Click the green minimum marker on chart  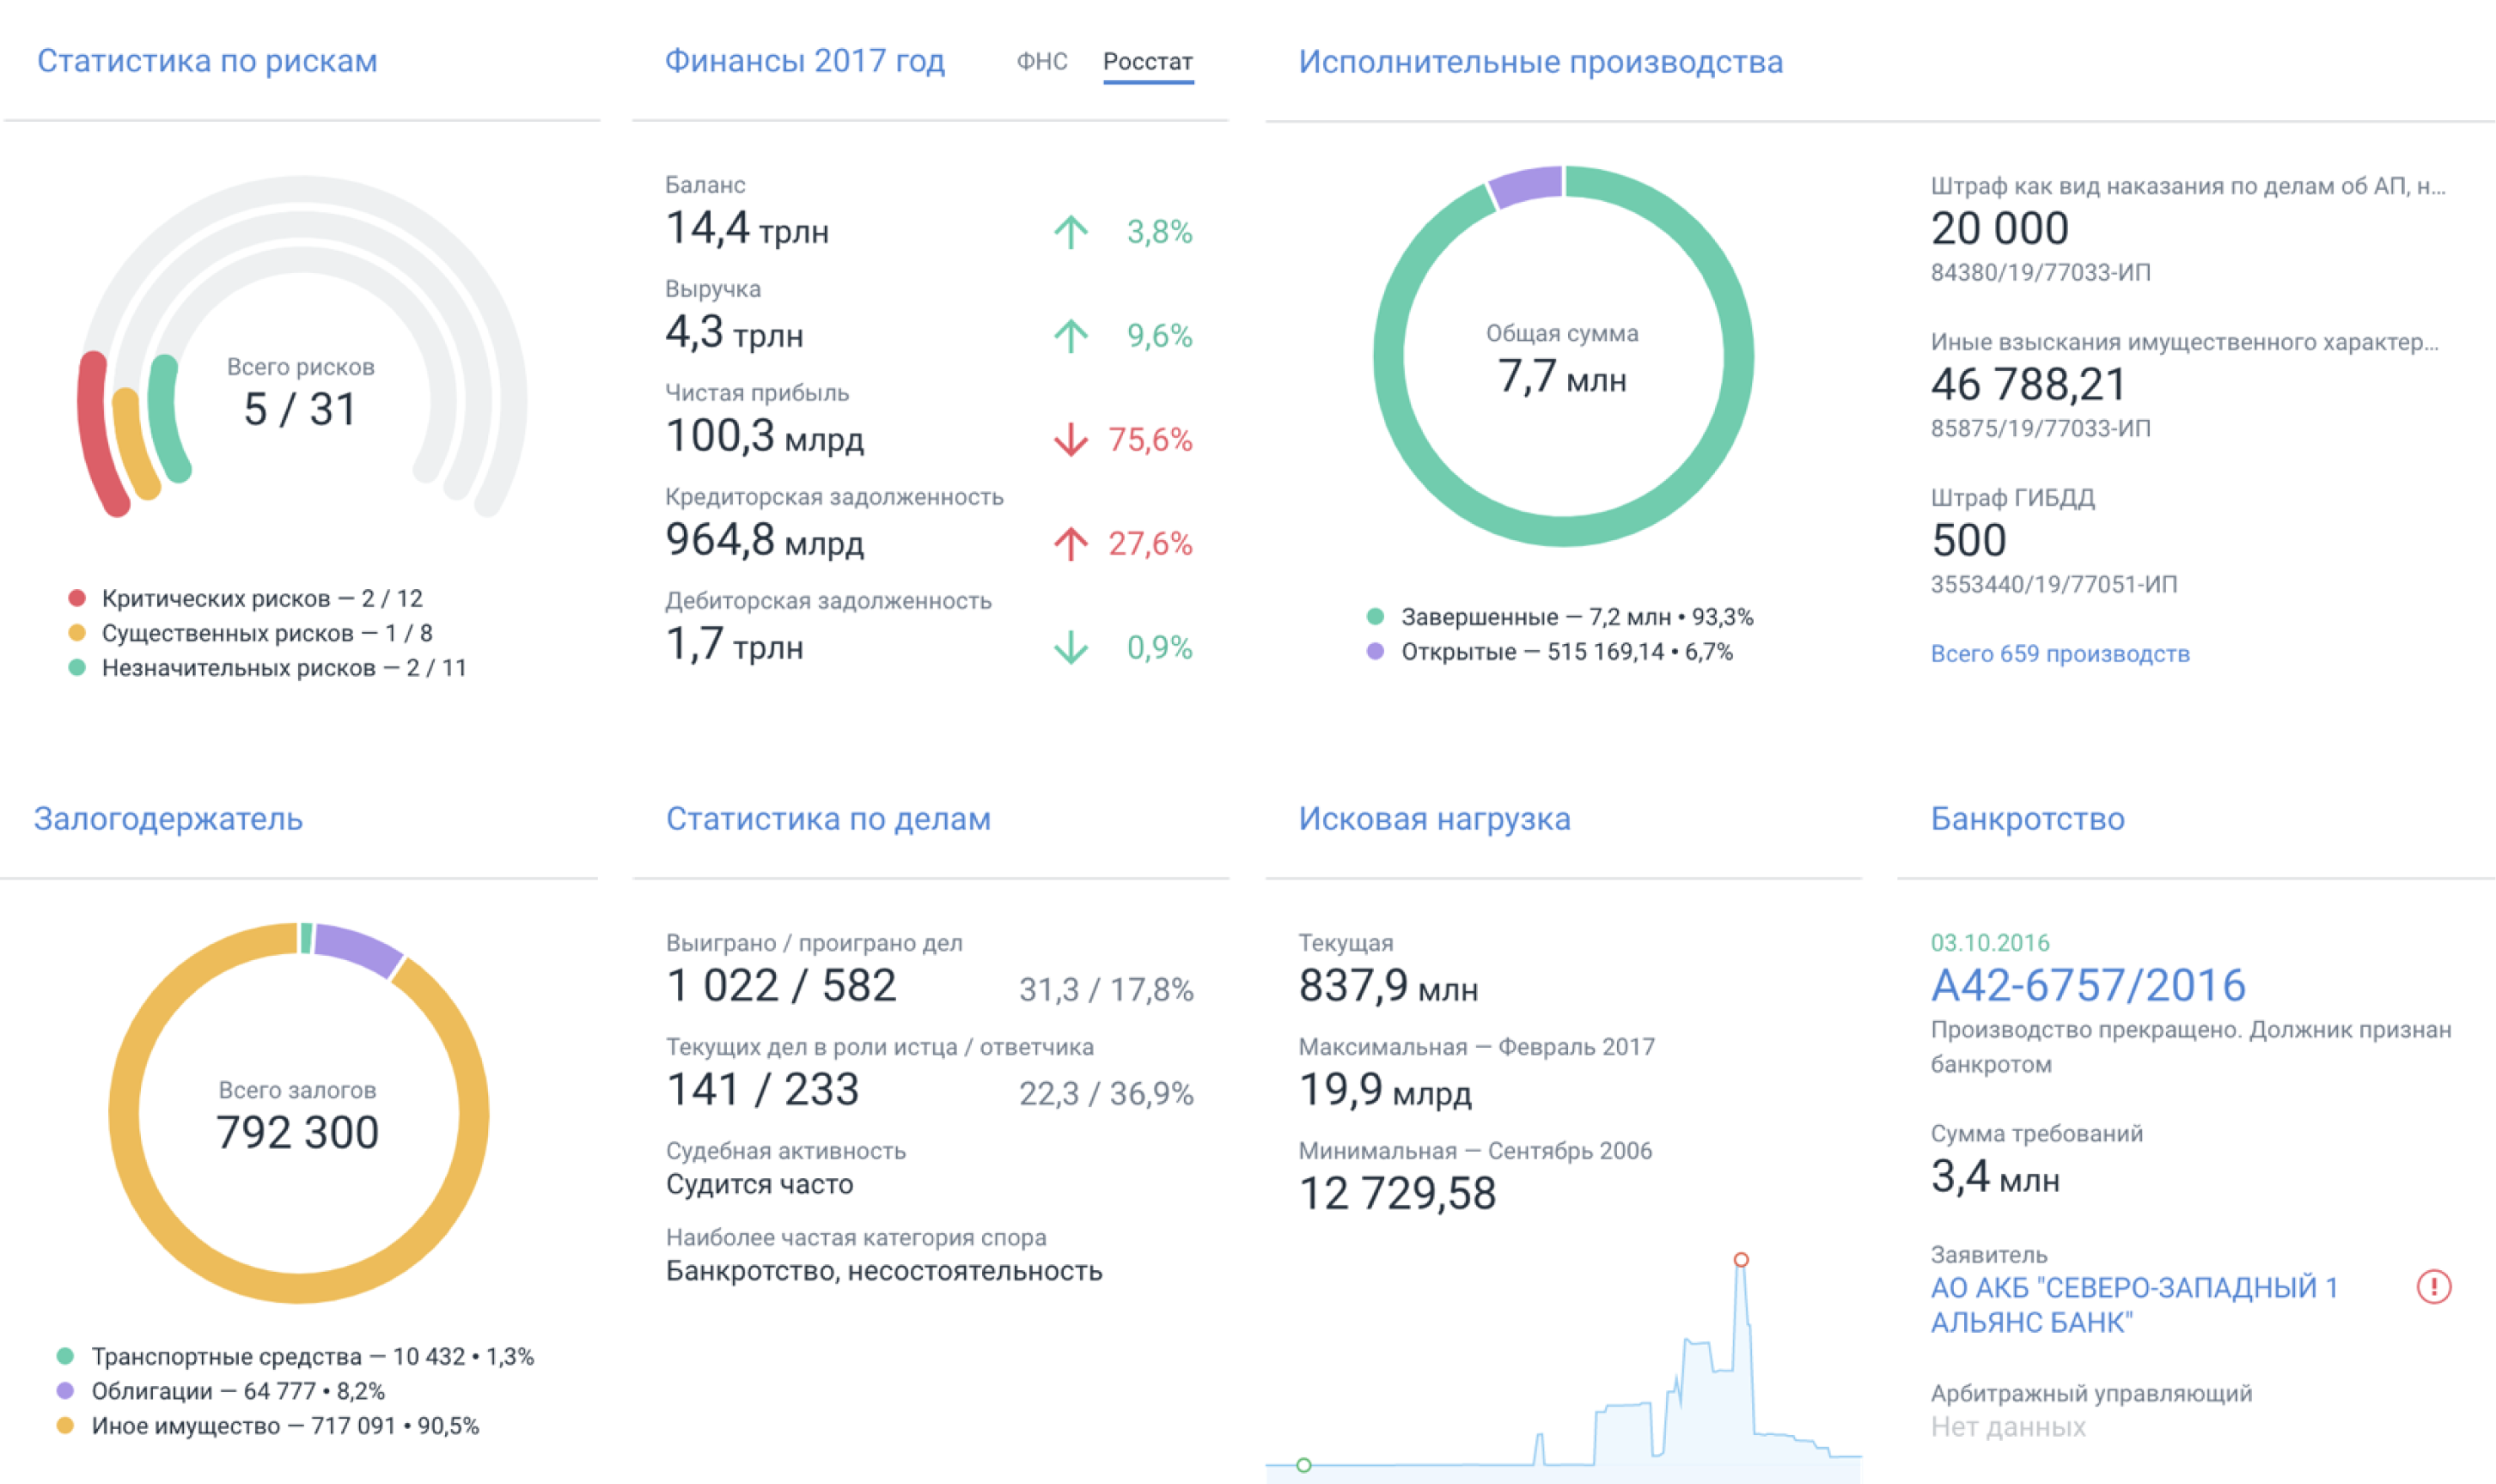(x=1303, y=1465)
